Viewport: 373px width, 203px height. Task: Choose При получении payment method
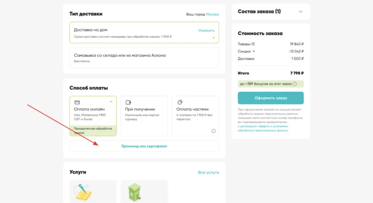coord(144,116)
